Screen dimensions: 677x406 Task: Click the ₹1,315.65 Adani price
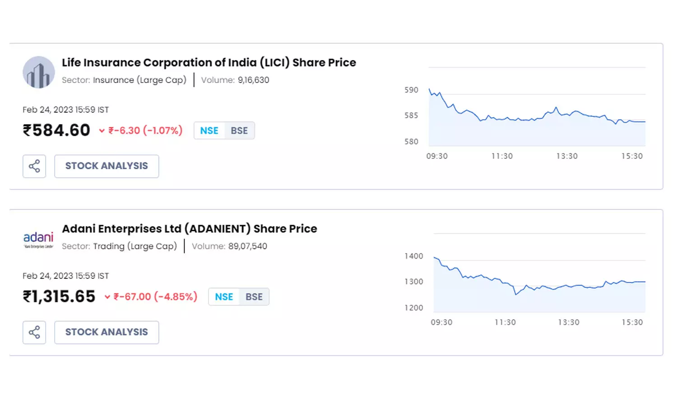[x=60, y=296]
